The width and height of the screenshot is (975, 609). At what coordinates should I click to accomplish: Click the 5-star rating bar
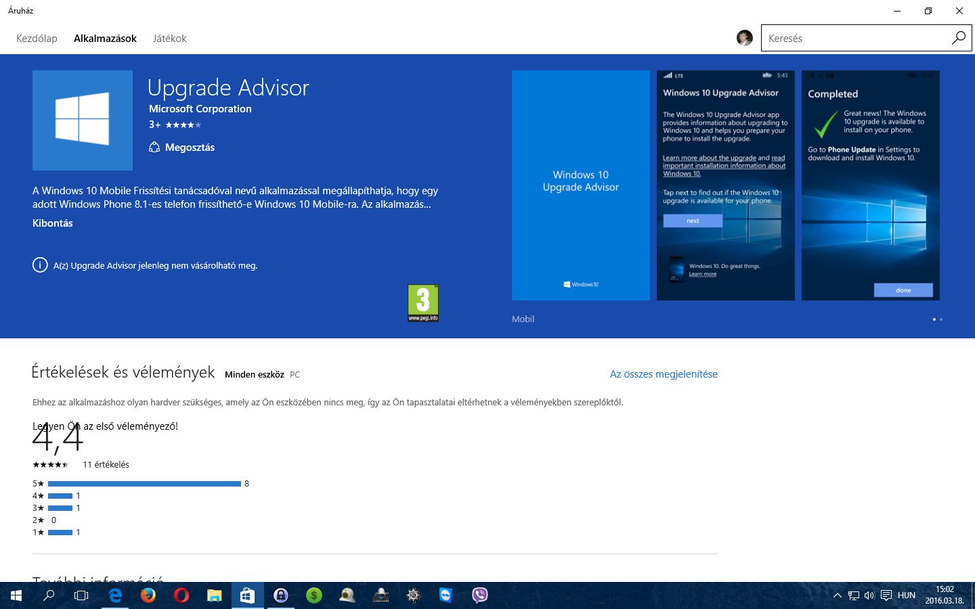click(144, 484)
